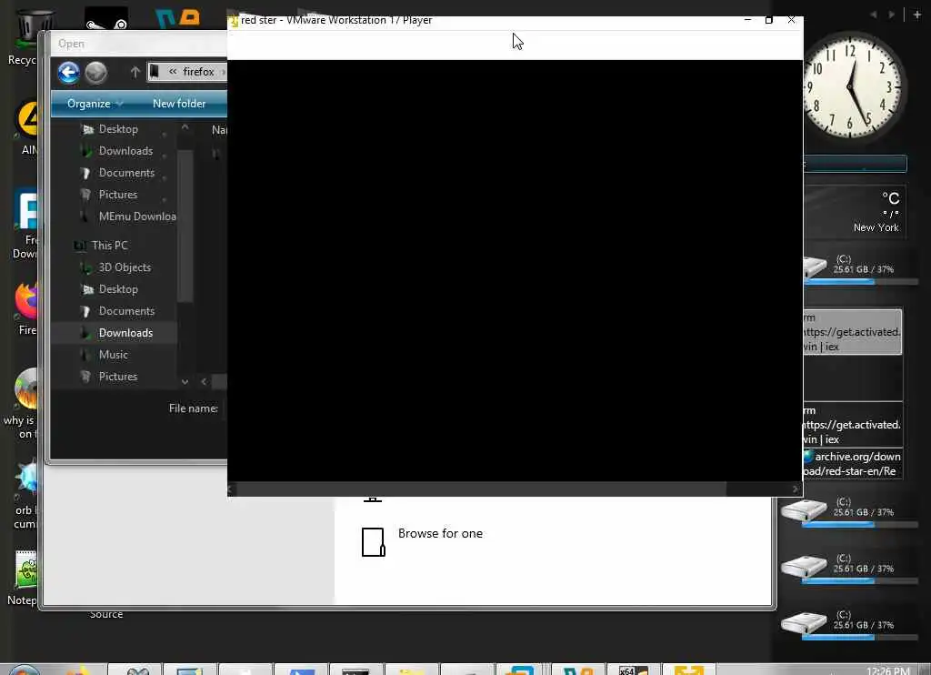Click the next gadget page arrow
Image resolution: width=931 pixels, height=675 pixels.
(x=891, y=15)
